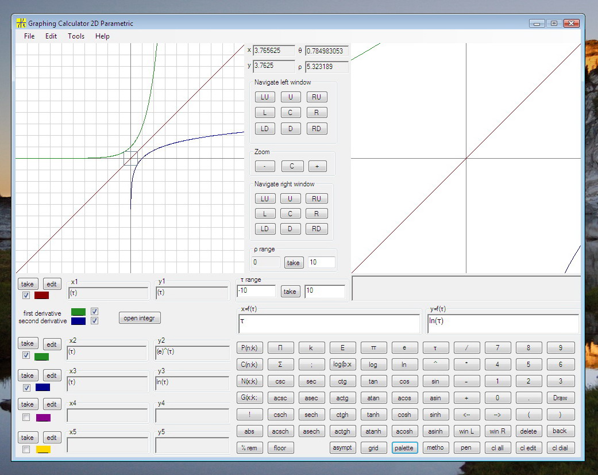Click the metho button
The image size is (598, 475).
tap(435, 448)
